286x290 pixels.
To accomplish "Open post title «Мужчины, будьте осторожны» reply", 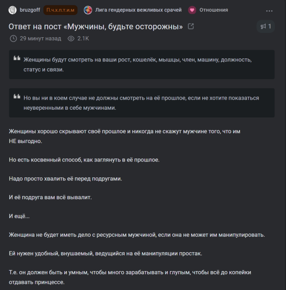I will [x=96, y=27].
